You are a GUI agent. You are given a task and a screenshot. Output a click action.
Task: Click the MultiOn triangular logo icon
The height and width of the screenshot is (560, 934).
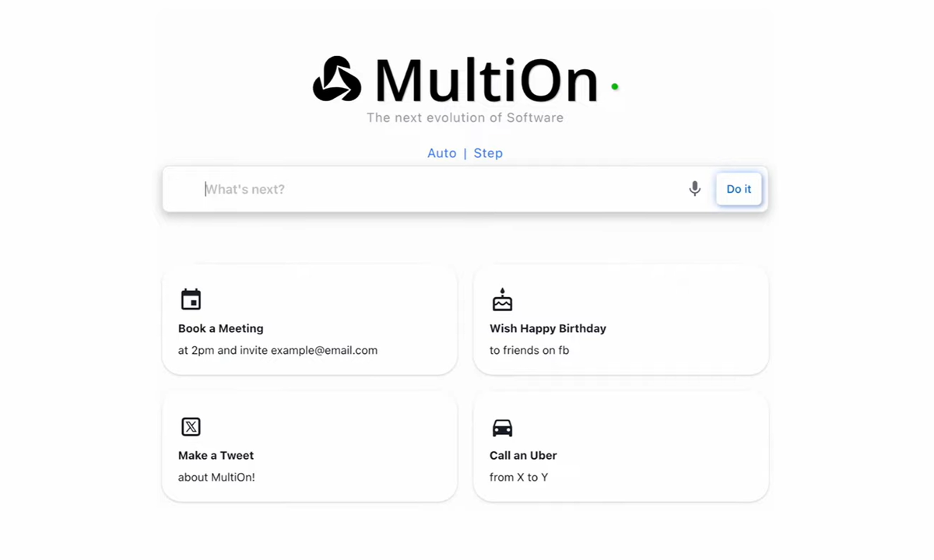[337, 79]
